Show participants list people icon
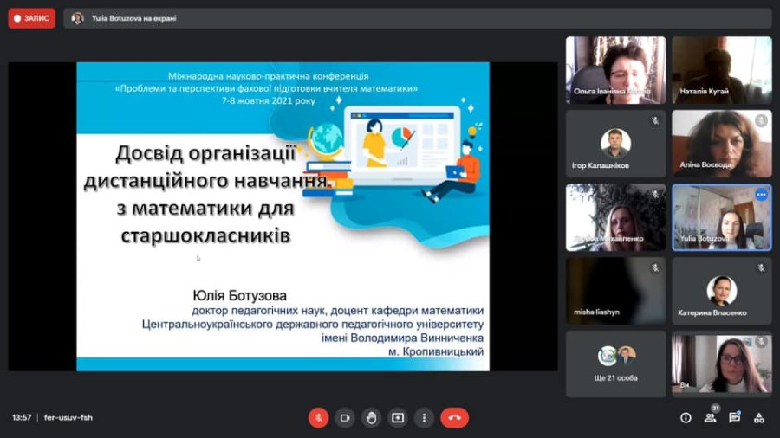 [x=710, y=418]
